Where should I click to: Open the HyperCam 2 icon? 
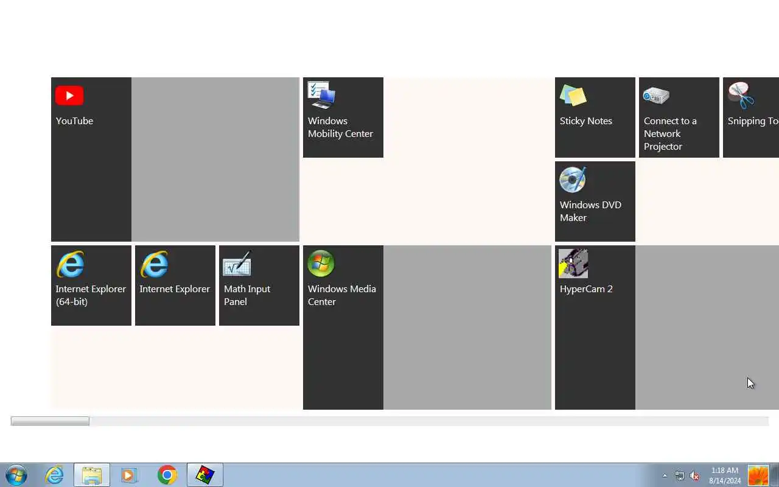[573, 264]
